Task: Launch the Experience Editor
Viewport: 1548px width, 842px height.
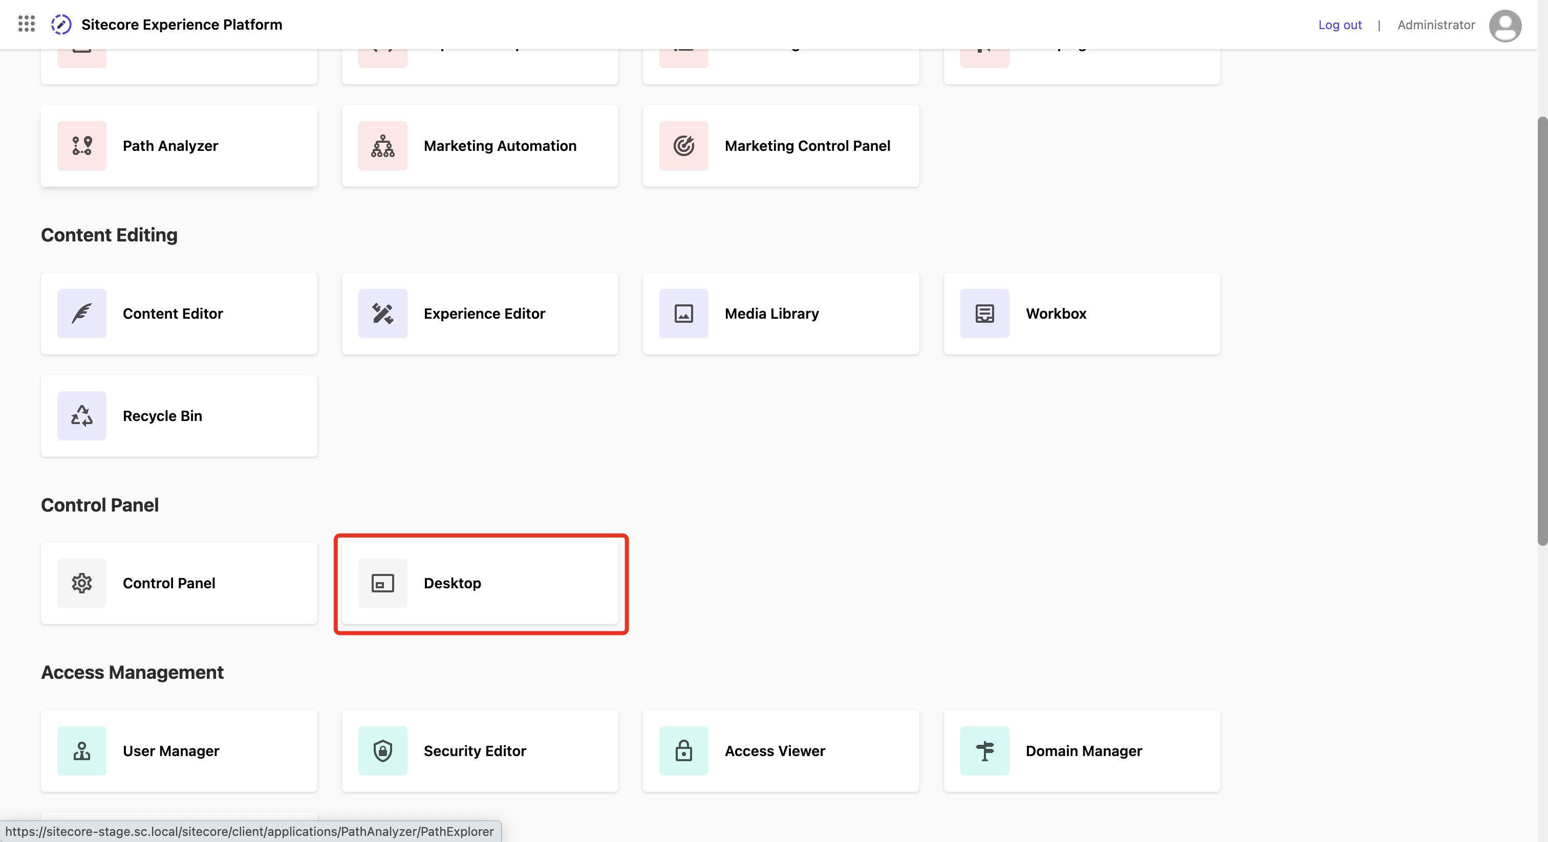Action: (x=480, y=314)
